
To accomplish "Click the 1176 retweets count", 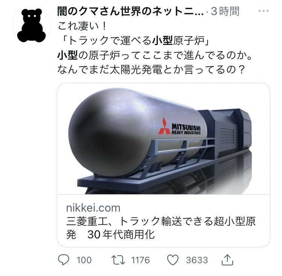I will click(x=140, y=260).
